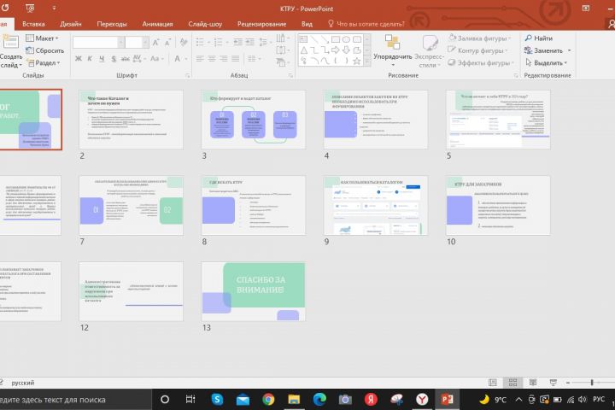Expand Раздел section dropdown

pos(44,62)
